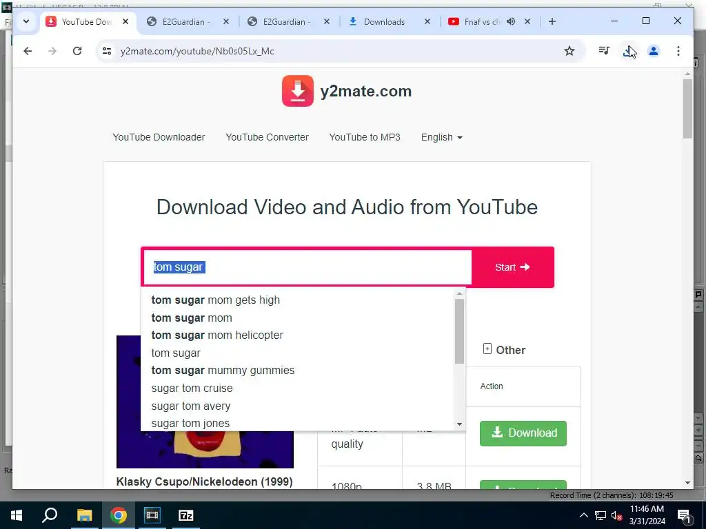
Task: Switch to the Other formats tab
Action: click(x=504, y=350)
